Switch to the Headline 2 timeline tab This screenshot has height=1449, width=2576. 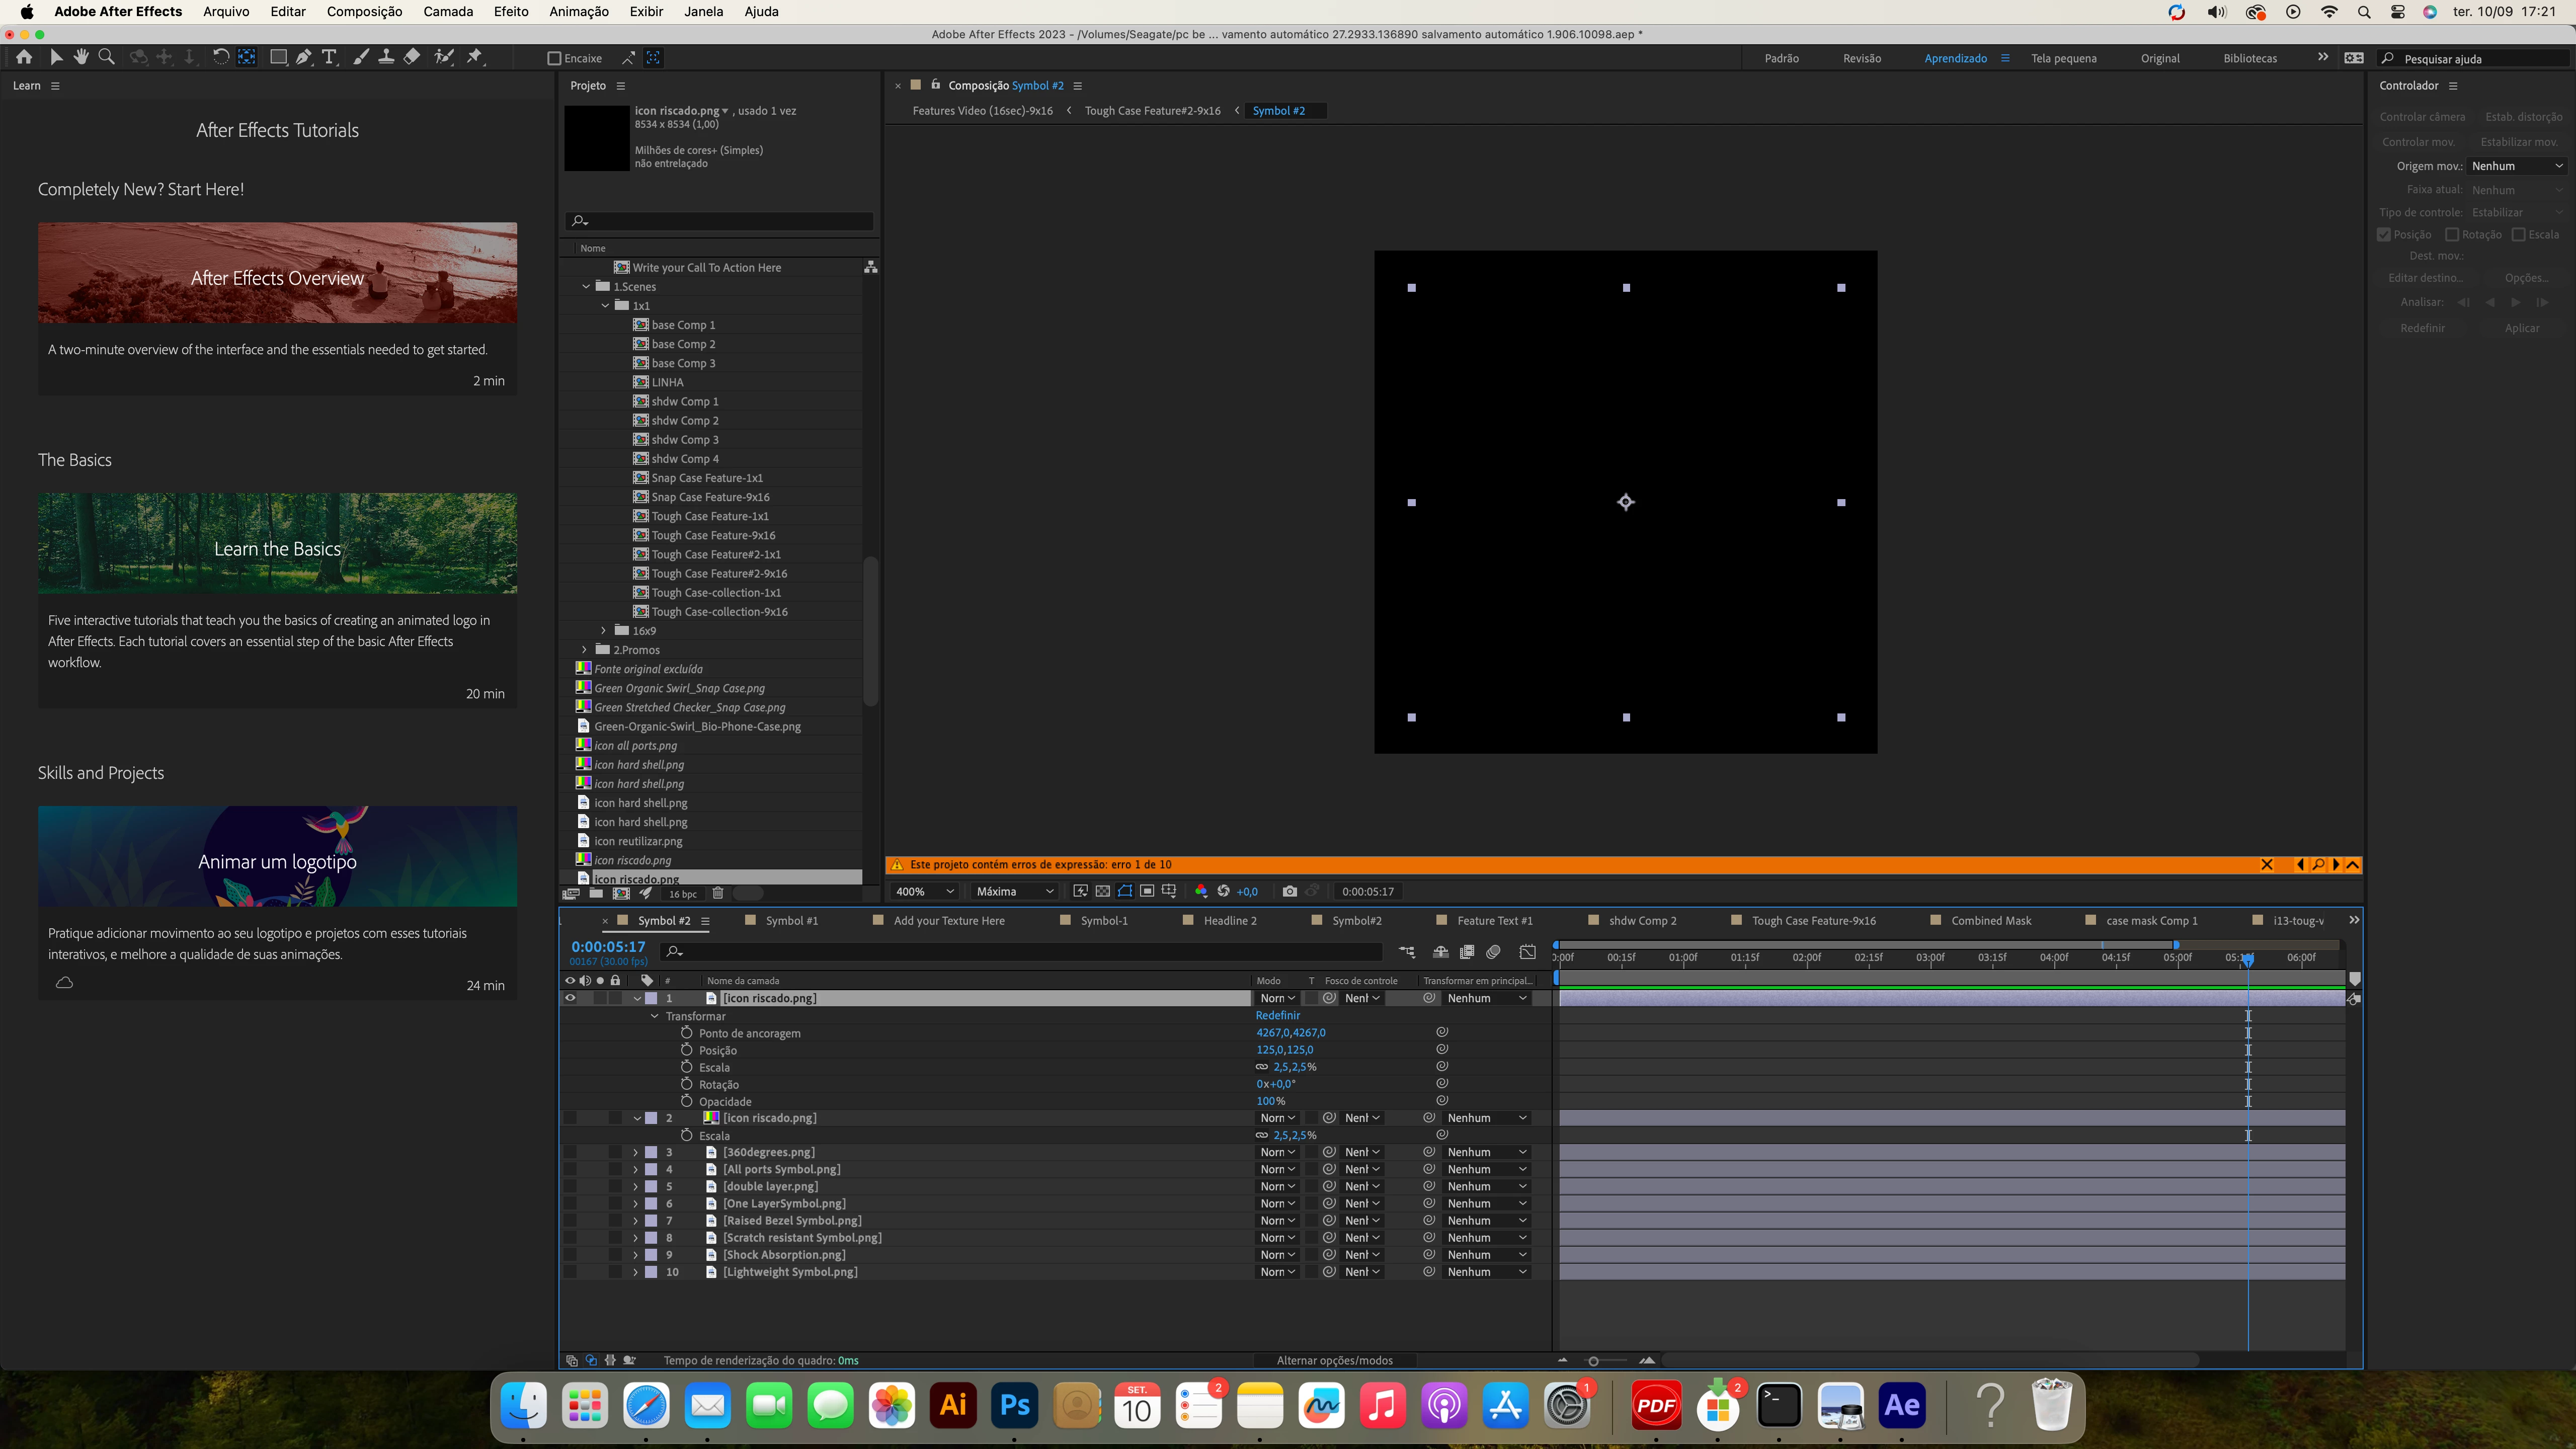pyautogui.click(x=1229, y=920)
